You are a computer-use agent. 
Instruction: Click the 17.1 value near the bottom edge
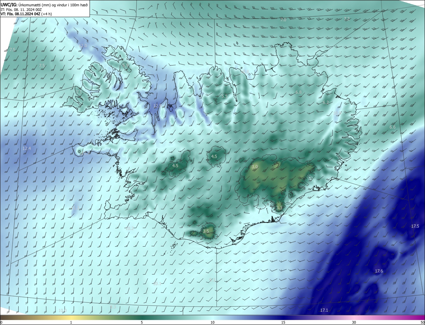point(324,310)
